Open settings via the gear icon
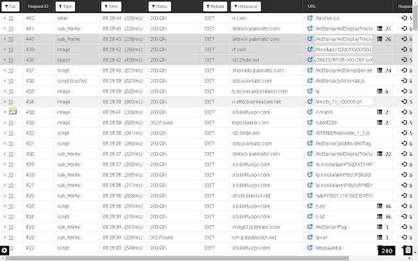418x261 pixels. pyautogui.click(x=5, y=251)
